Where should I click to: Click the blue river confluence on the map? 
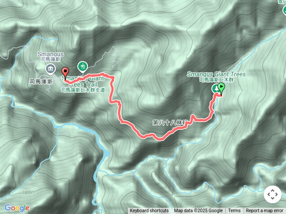click(x=106, y=154)
